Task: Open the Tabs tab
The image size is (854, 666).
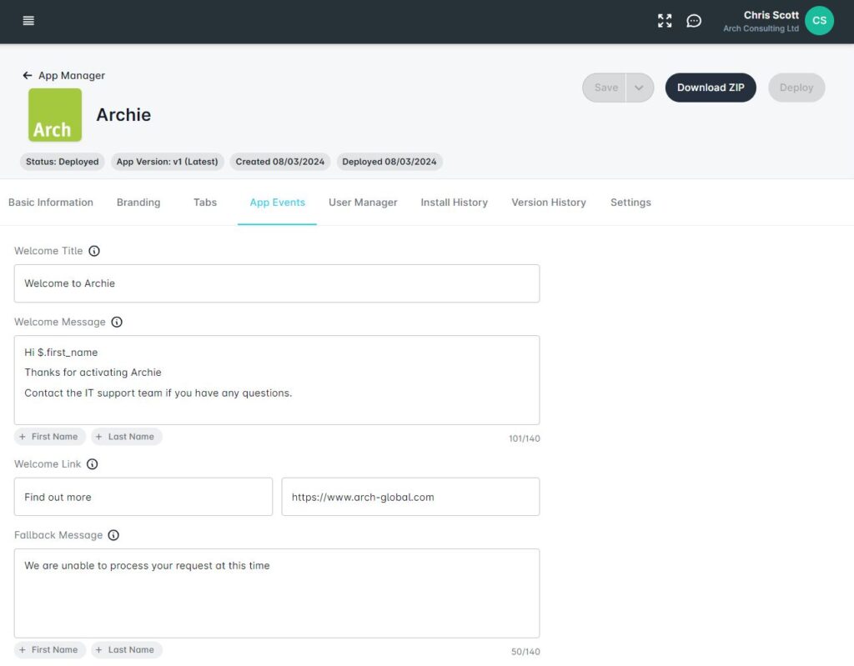Action: [205, 203]
